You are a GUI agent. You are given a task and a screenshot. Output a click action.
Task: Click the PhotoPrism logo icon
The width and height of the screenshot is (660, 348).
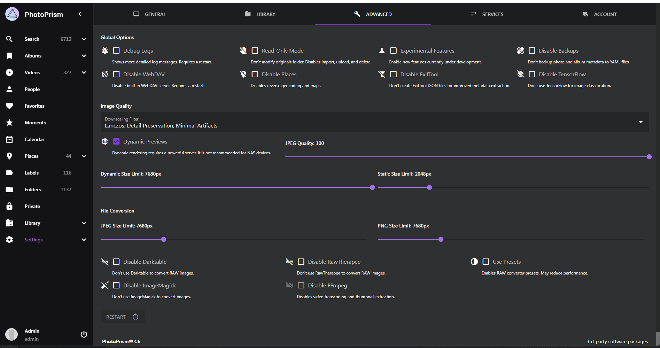tap(13, 14)
